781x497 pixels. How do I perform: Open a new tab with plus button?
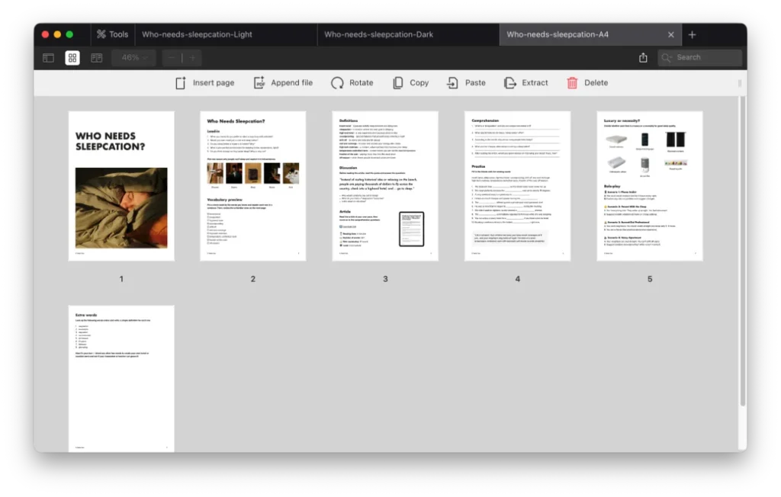692,34
